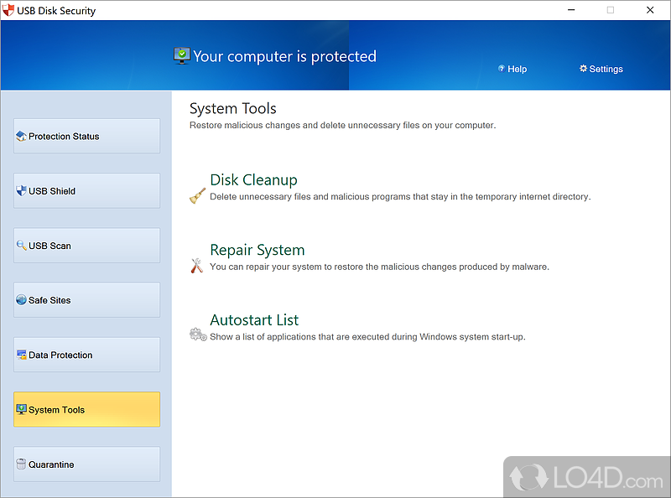The image size is (671, 498).
Task: Click the Settings gear icon
Action: [584, 69]
